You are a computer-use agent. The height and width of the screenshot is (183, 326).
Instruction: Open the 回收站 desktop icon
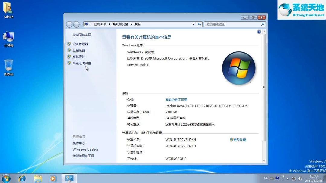(x=8, y=66)
